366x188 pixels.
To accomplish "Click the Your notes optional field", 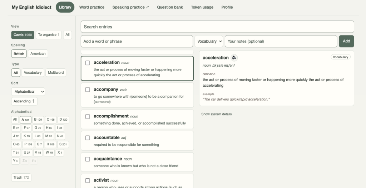I will point(281,41).
